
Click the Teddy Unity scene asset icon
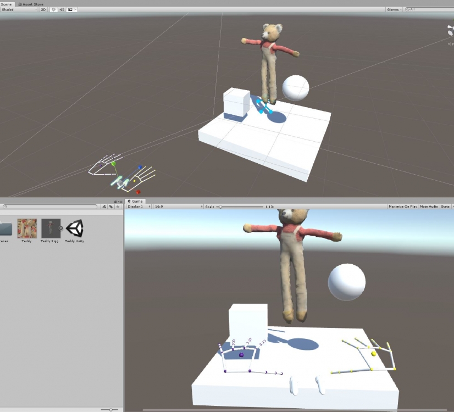click(x=74, y=228)
